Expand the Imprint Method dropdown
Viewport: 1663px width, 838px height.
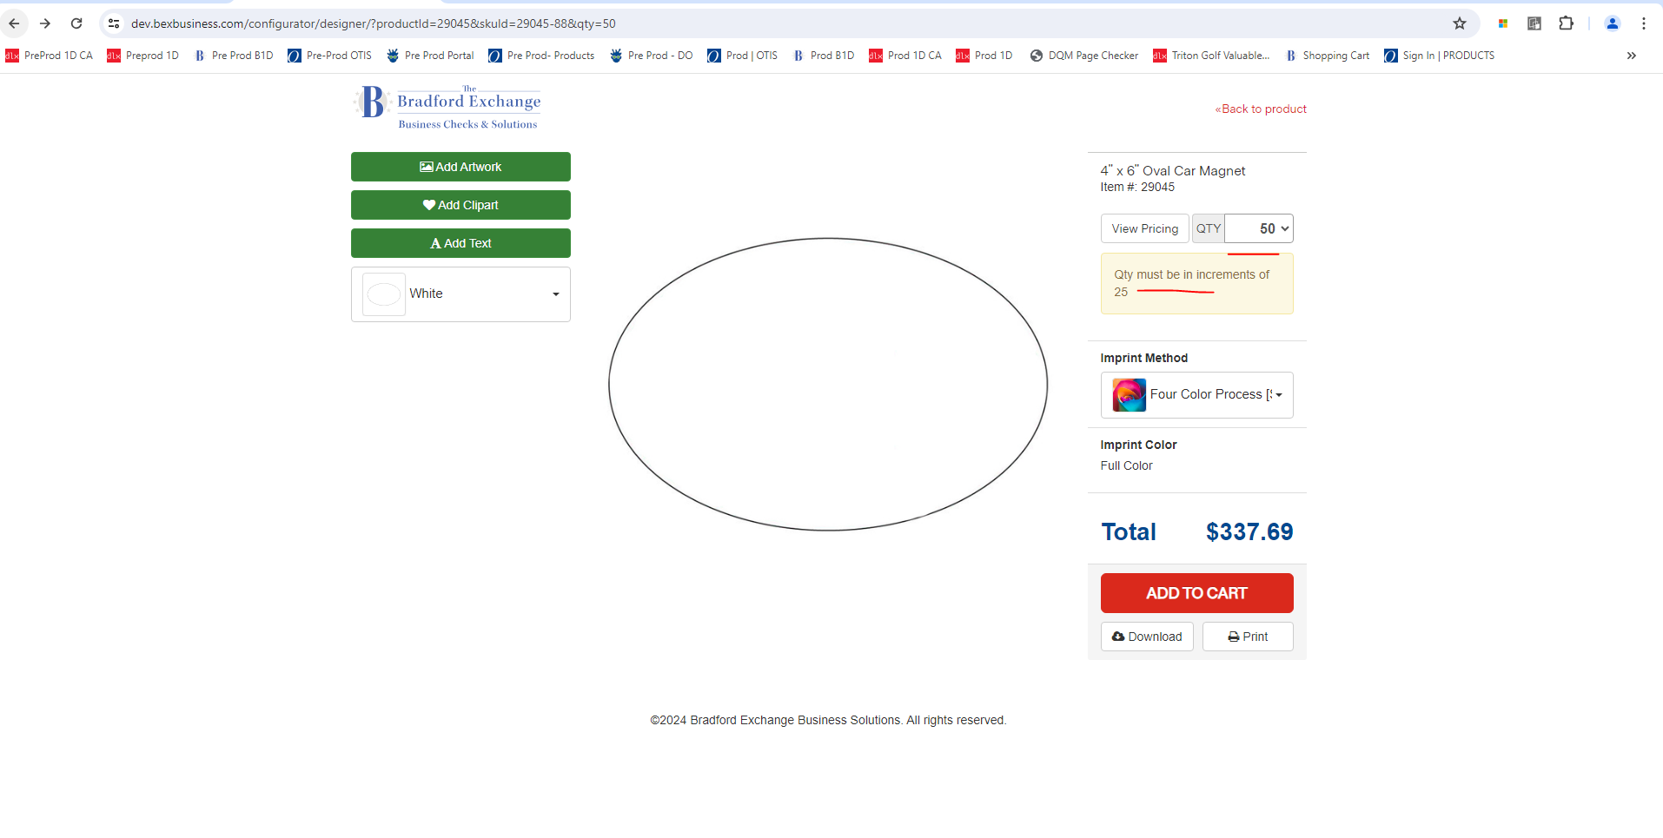point(1278,395)
